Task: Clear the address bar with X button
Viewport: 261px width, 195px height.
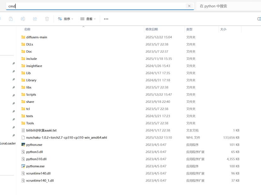Action: coord(189,6)
